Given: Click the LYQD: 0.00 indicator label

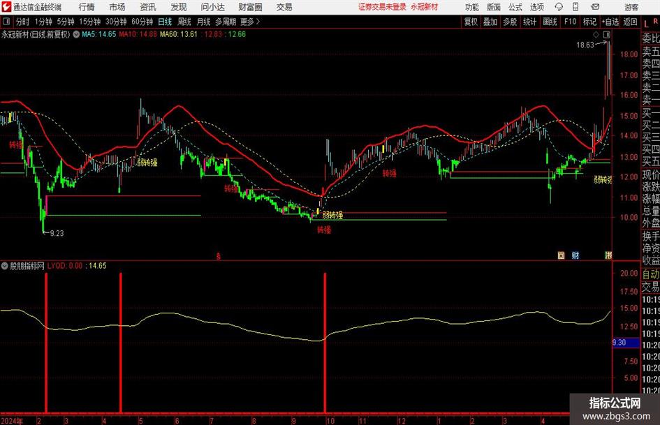Looking at the screenshot, I should click(65, 266).
